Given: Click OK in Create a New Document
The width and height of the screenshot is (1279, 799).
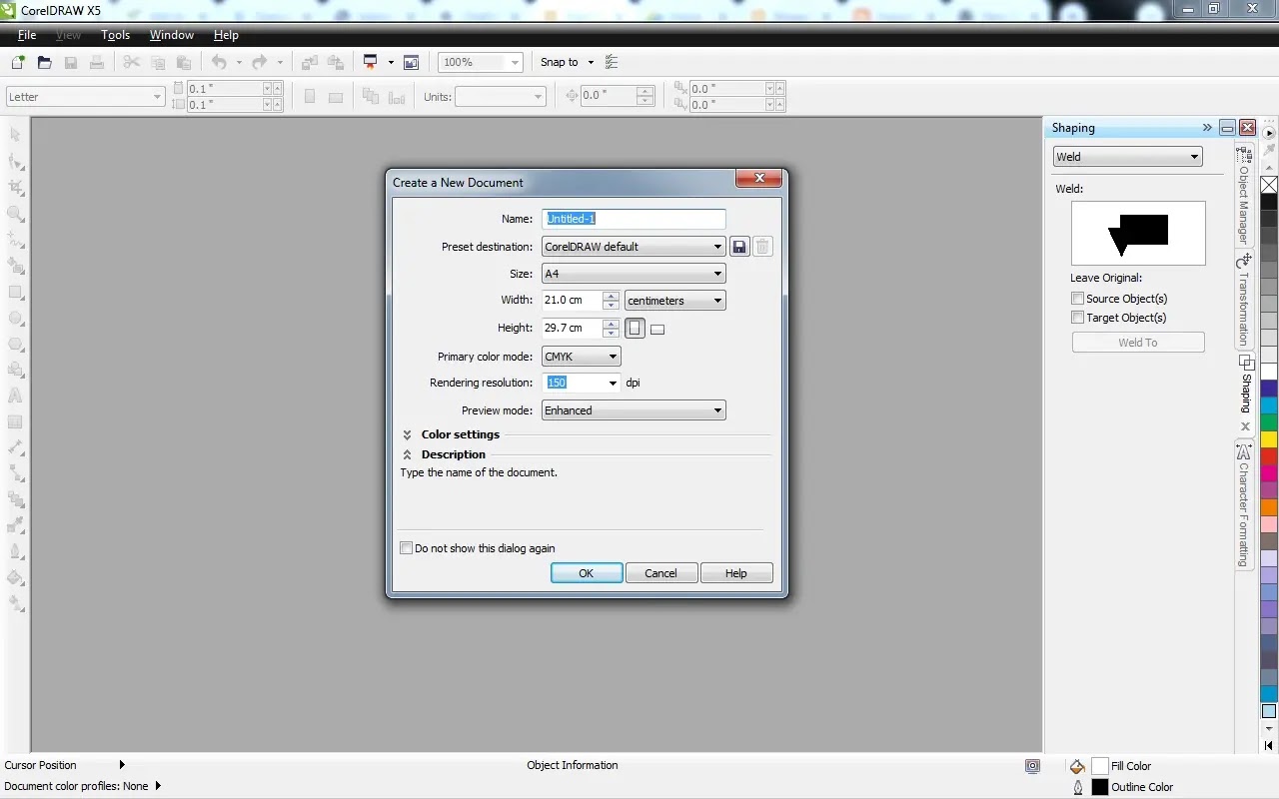Looking at the screenshot, I should pos(587,573).
